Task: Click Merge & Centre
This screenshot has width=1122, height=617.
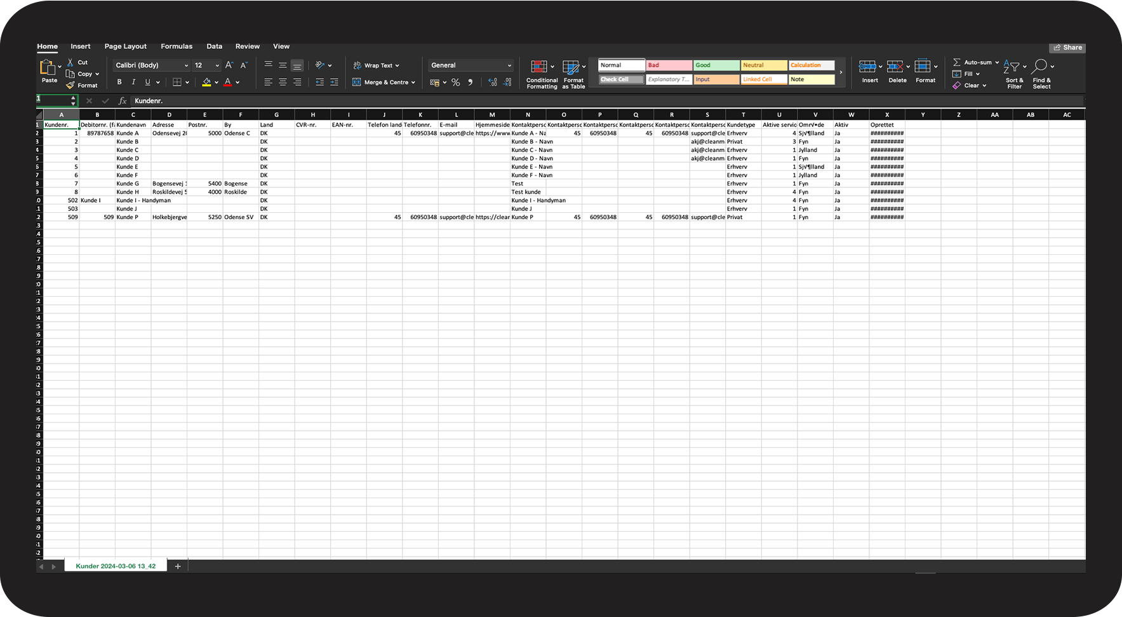Action: (x=384, y=82)
